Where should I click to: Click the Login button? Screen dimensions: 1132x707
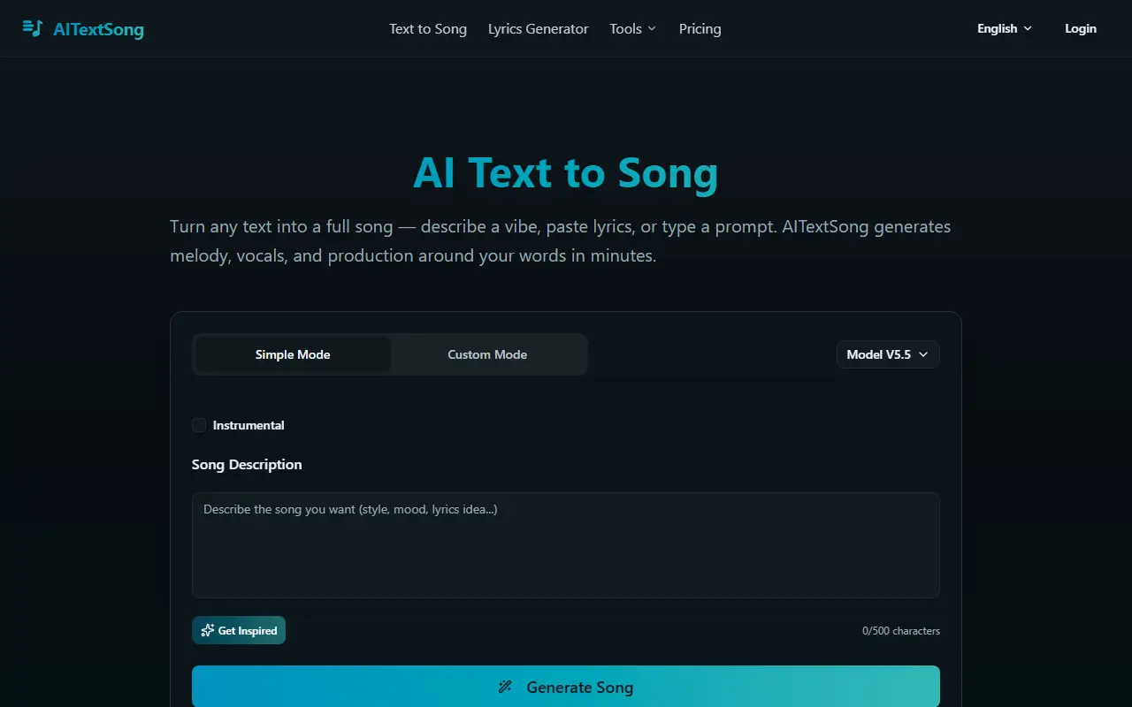(1081, 28)
